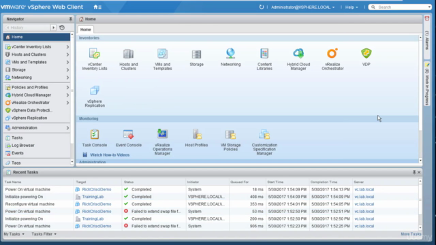Image resolution: width=436 pixels, height=245 pixels.
Task: Sort by the Status column header
Action: pyautogui.click(x=154, y=182)
